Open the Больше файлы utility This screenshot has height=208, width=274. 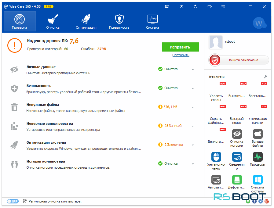click(258, 138)
